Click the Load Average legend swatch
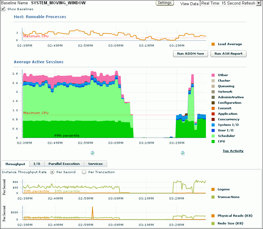The height and width of the screenshot is (229, 263). [x=213, y=44]
